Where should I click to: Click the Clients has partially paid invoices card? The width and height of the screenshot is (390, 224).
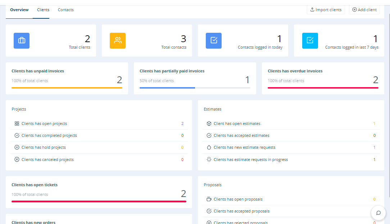click(195, 78)
